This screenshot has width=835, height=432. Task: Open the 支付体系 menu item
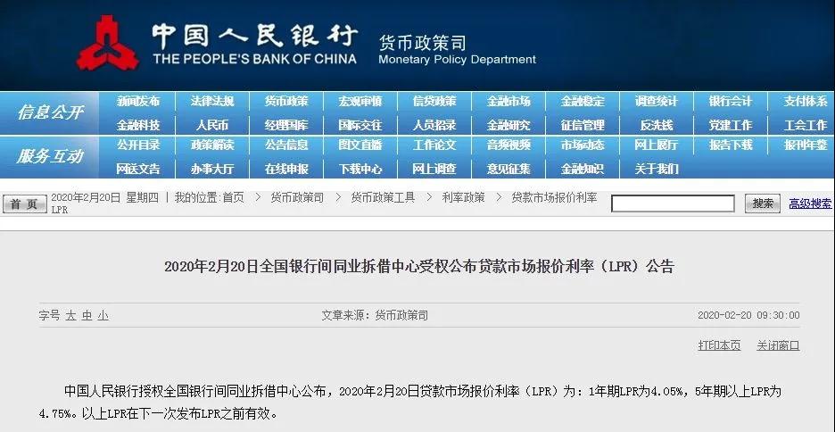coord(805,101)
